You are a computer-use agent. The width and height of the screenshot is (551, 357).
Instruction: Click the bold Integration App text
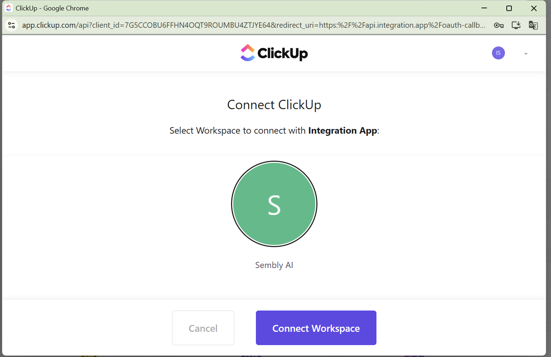coord(342,130)
